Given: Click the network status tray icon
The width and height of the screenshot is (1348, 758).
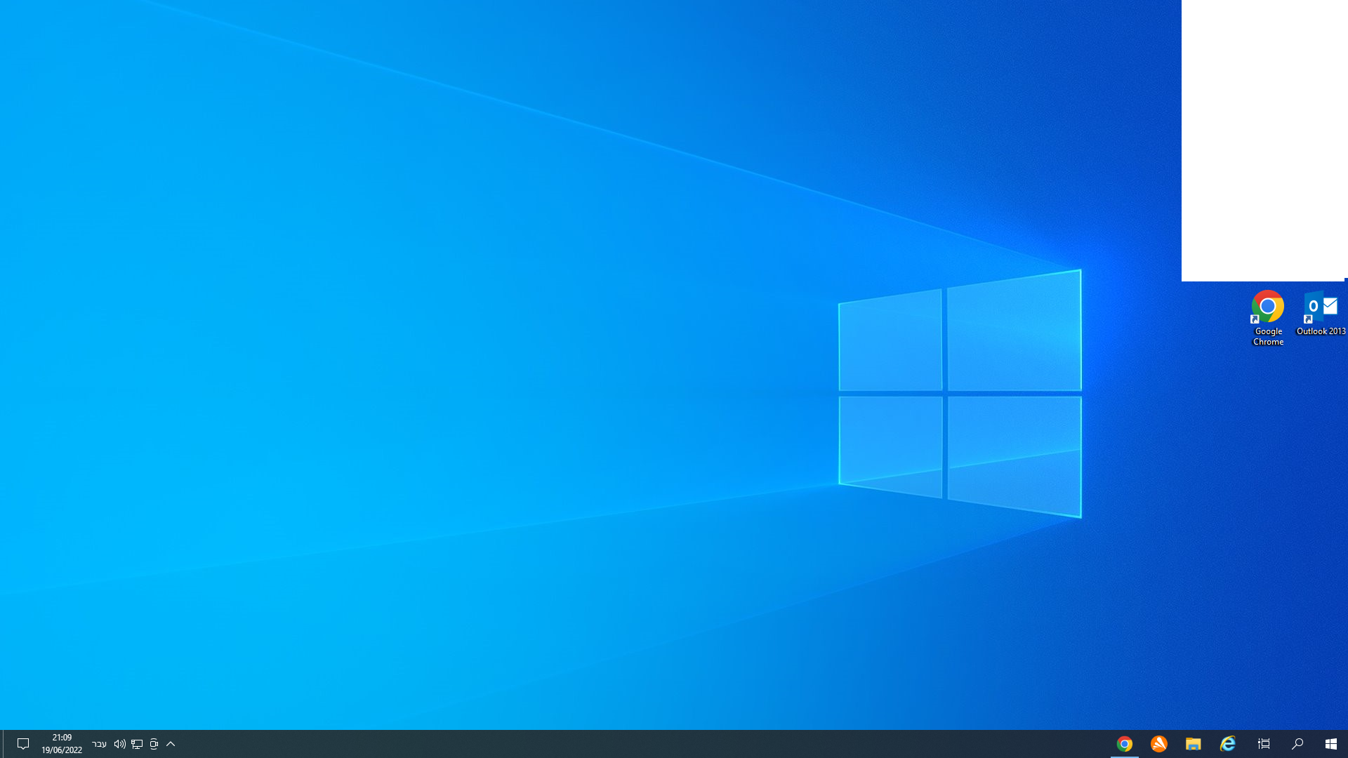Looking at the screenshot, I should pos(137,744).
